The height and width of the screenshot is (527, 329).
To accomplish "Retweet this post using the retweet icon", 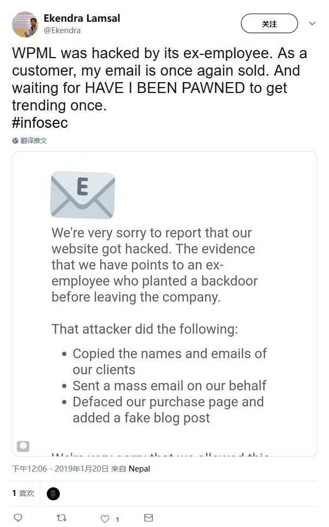I will (x=61, y=518).
